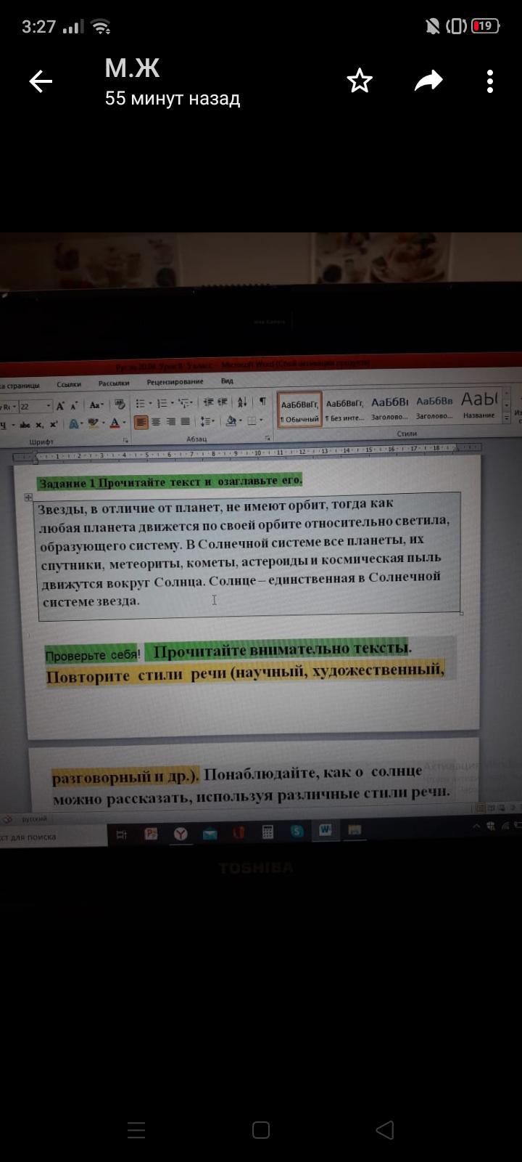Toggle Align Left paragraph button
The width and height of the screenshot is (522, 1162).
(x=141, y=421)
